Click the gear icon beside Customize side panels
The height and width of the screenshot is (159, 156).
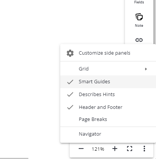click(70, 53)
